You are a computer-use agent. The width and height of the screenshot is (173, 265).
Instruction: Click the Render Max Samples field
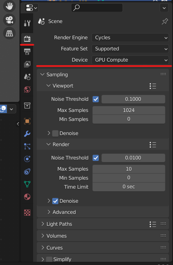(x=129, y=169)
